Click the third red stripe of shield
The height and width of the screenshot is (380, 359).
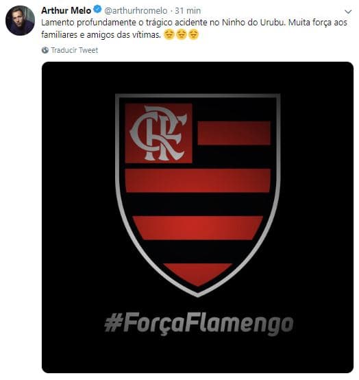tap(198, 228)
